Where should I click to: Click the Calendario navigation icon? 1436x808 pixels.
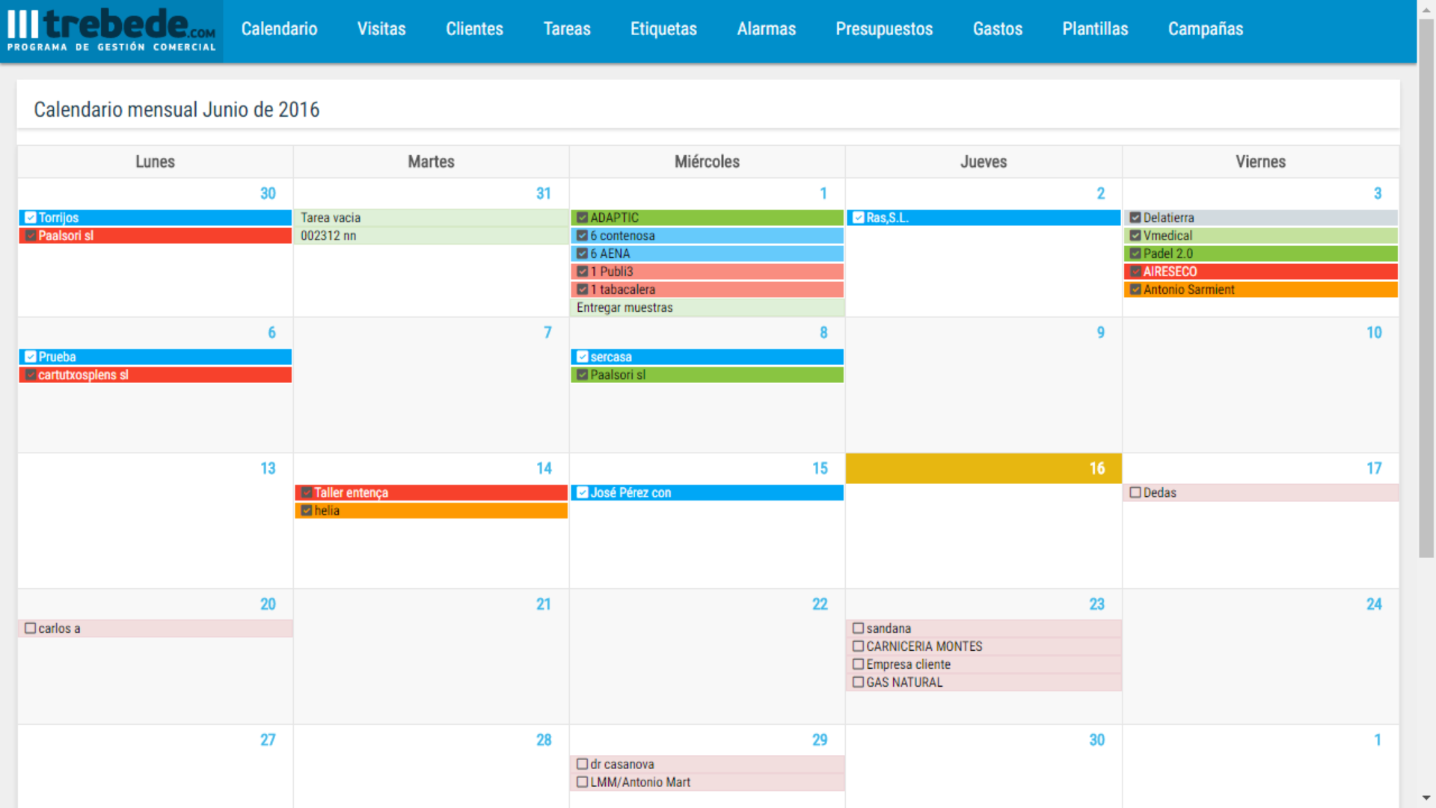click(x=280, y=28)
